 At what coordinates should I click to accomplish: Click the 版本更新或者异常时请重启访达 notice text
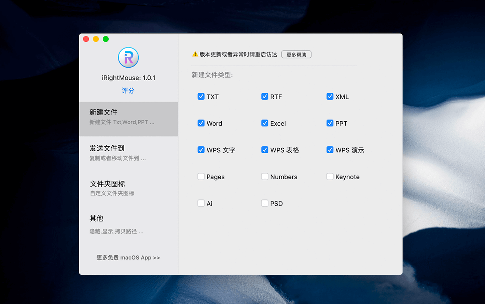click(x=238, y=54)
